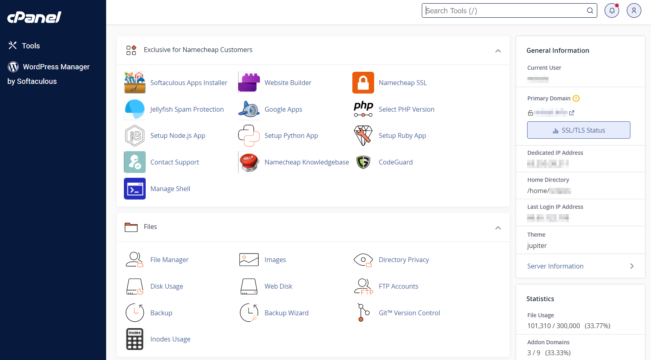Click the Namecheap SSL padlock icon
The image size is (651, 360).
363,83
